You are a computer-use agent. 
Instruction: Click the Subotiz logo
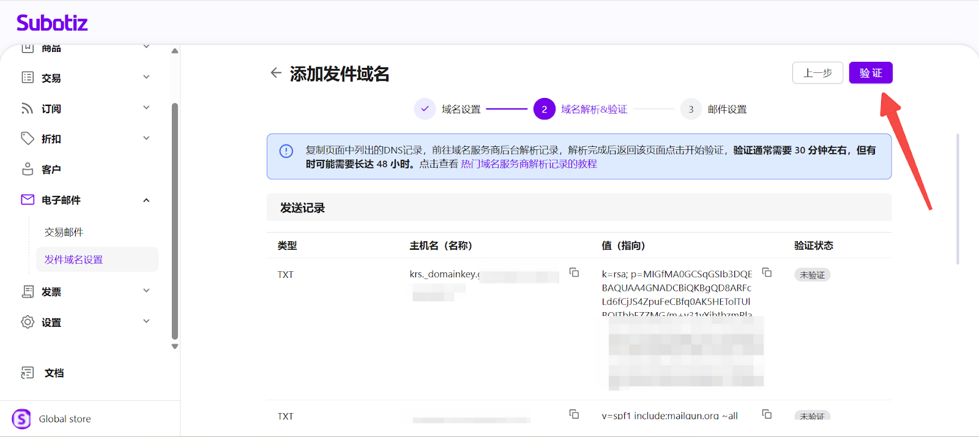pos(52,23)
